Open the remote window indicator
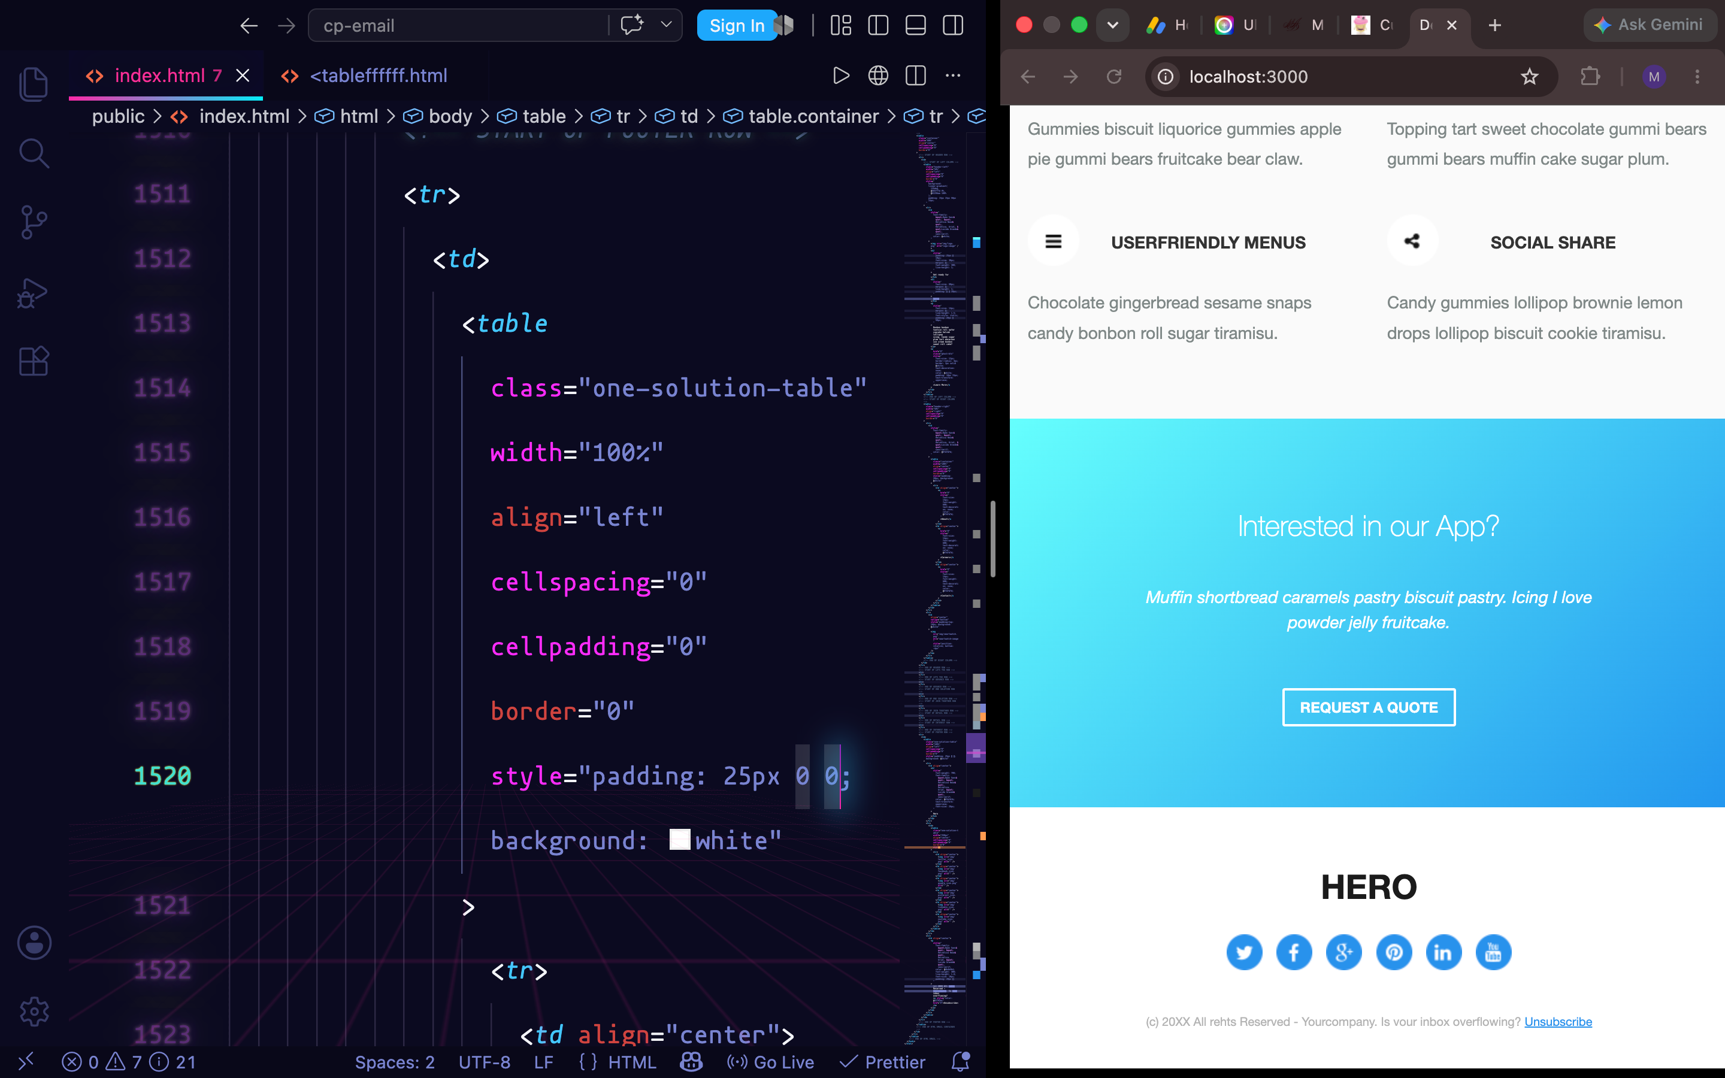Viewport: 1725px width, 1078px height. [26, 1062]
